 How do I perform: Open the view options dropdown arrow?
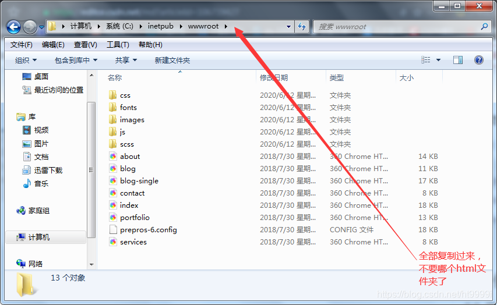click(438, 60)
